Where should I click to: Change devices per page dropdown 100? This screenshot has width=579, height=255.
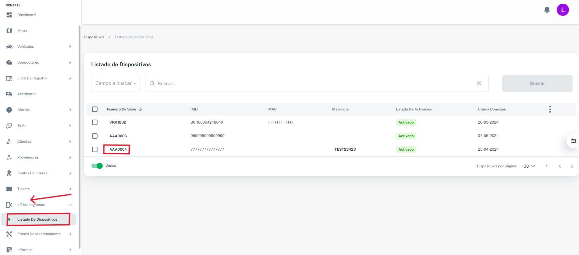tap(528, 166)
